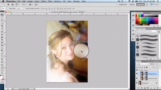Switch to the Channels tab
The height and width of the screenshot is (90, 161).
[x=145, y=61]
